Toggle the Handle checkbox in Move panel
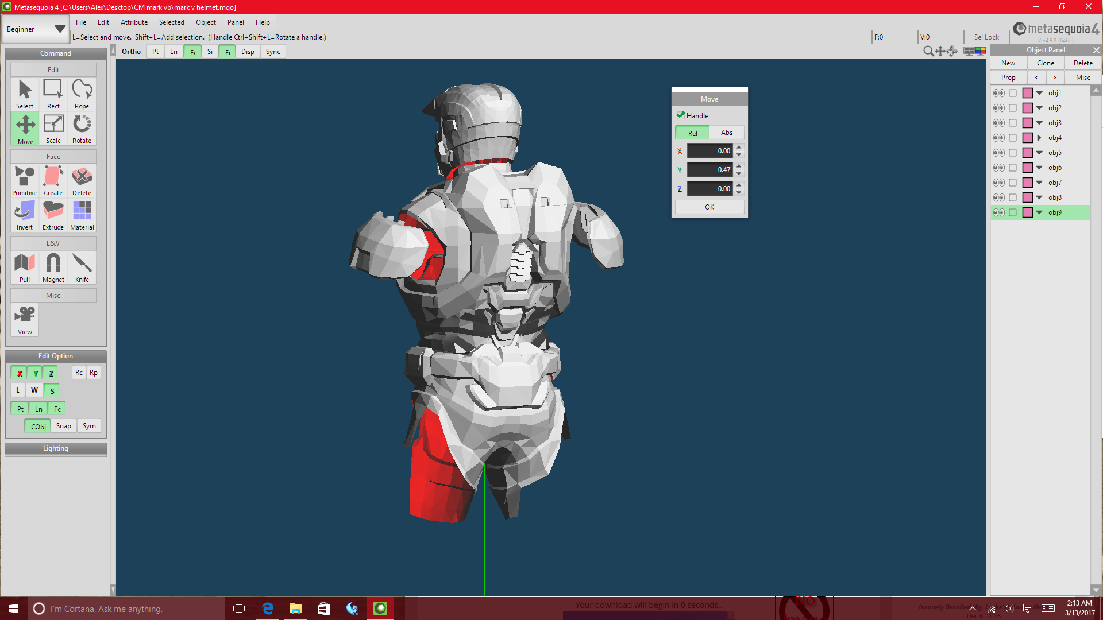The image size is (1103, 620). pyautogui.click(x=681, y=115)
